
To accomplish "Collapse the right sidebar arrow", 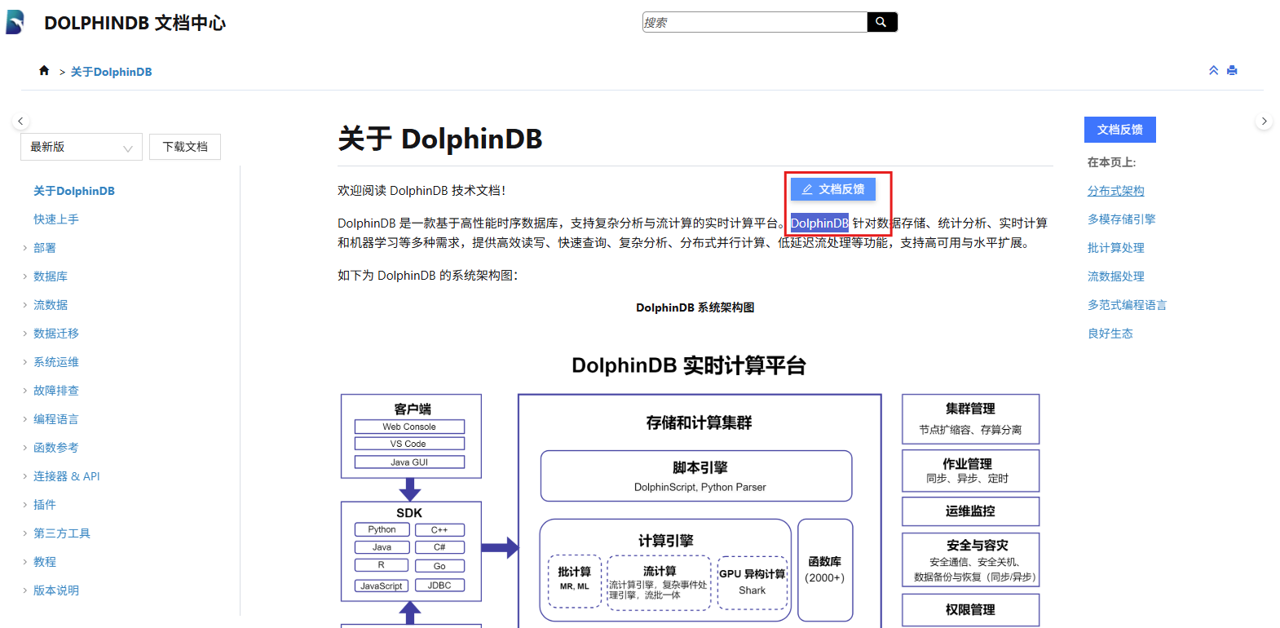I will (x=1264, y=122).
